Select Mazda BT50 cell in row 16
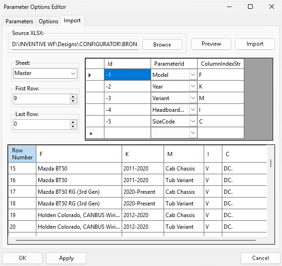The width and height of the screenshot is (282, 266). point(79,180)
